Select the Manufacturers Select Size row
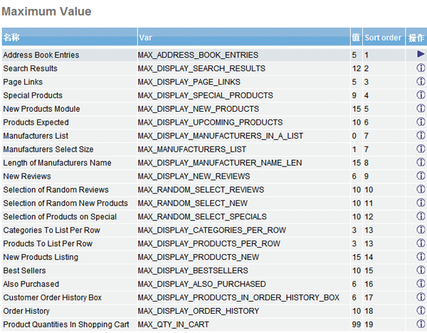427x333 pixels. [x=48, y=149]
